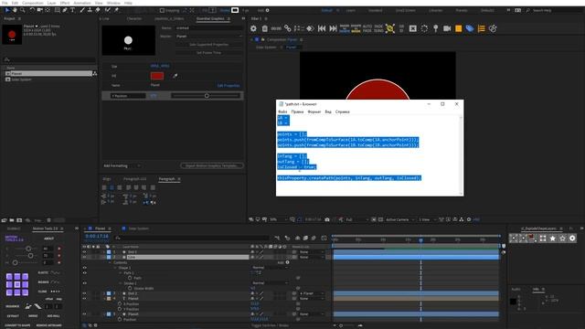Collapse the Shape 1 group
Screen dimensions: 585x329
[x=115, y=268]
